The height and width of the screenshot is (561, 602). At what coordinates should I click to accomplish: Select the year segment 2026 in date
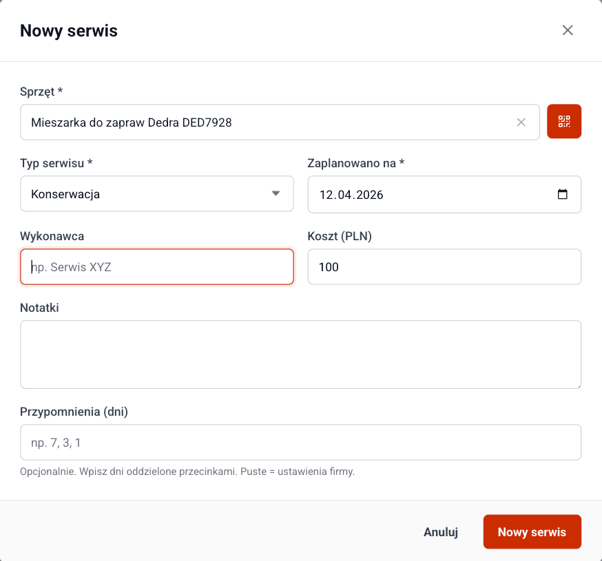(369, 195)
